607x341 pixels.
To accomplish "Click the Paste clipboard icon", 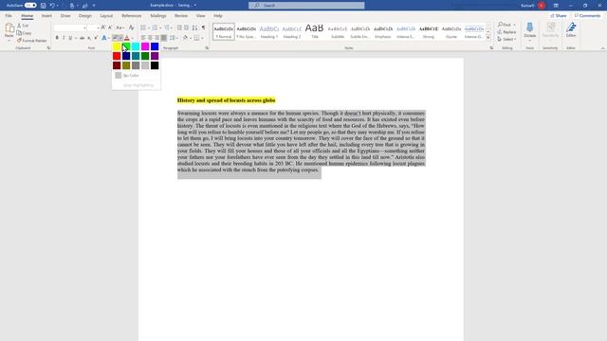I will pyautogui.click(x=9, y=28).
